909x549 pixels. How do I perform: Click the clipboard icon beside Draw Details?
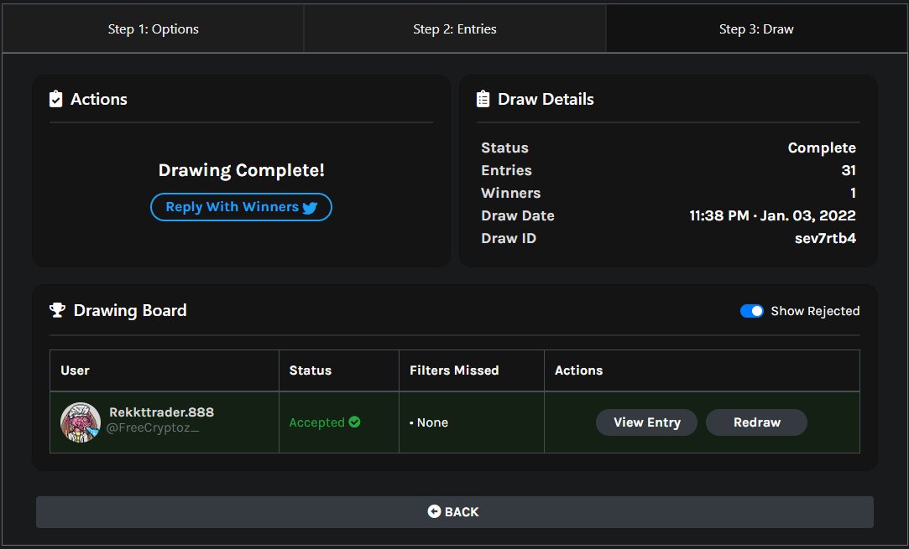click(x=482, y=98)
